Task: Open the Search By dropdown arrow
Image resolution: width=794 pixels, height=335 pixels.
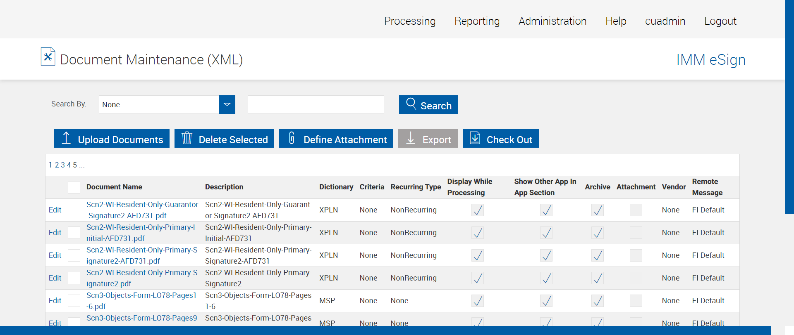Action: pyautogui.click(x=227, y=105)
